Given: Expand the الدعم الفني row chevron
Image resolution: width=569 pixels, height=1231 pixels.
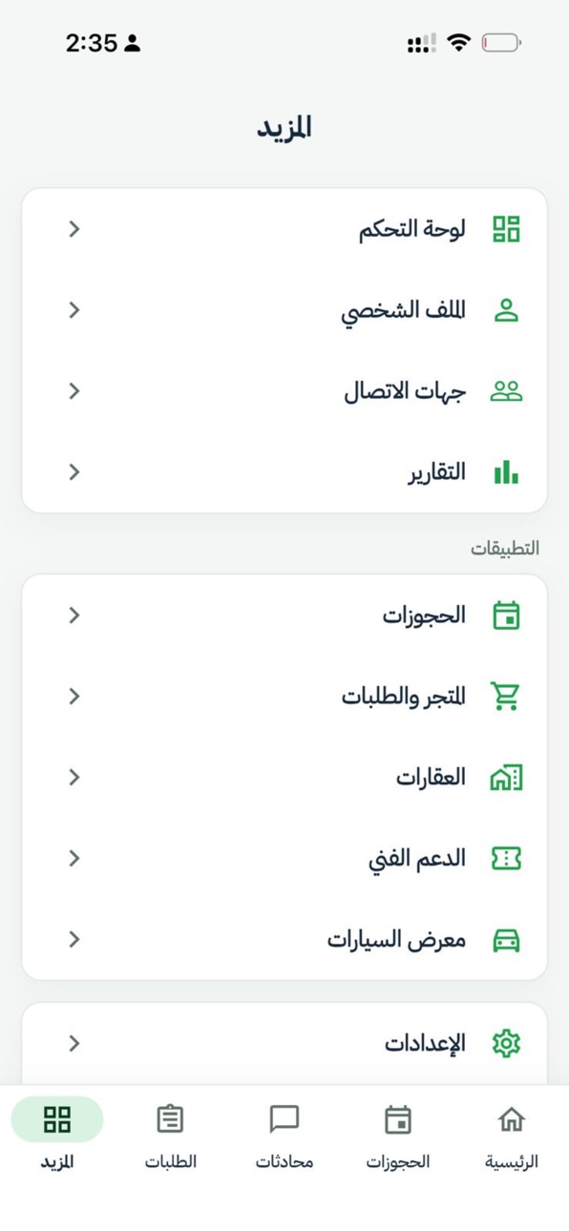Looking at the screenshot, I should [74, 859].
